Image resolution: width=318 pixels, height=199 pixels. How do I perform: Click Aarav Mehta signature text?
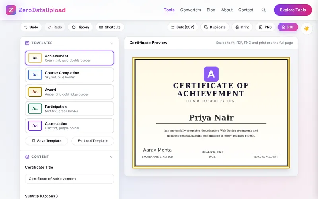click(157, 150)
